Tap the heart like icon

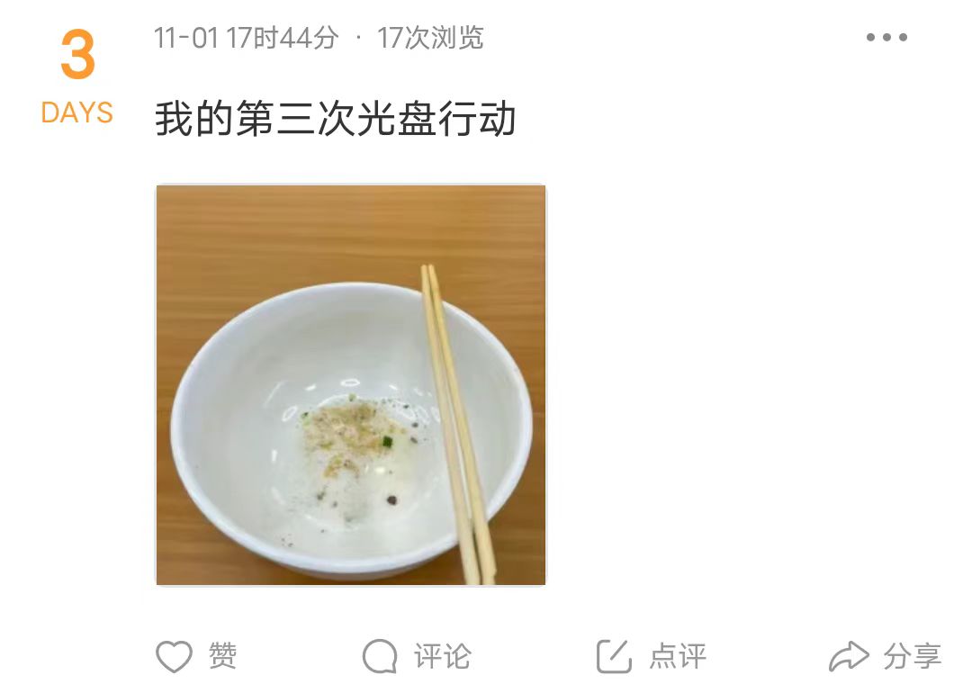point(174,656)
